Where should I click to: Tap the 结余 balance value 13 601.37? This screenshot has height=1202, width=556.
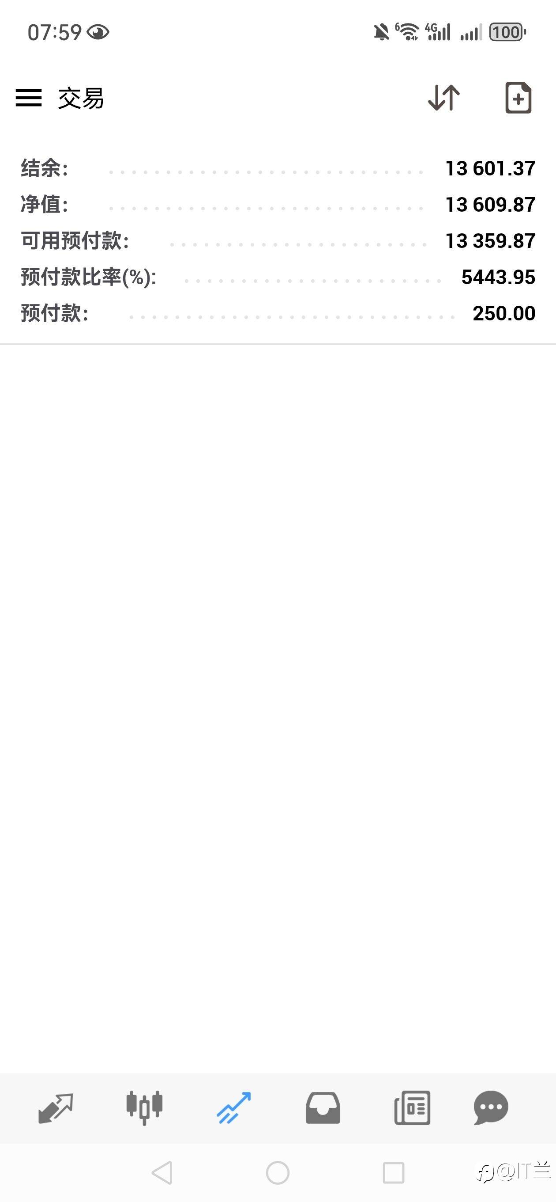tap(490, 168)
